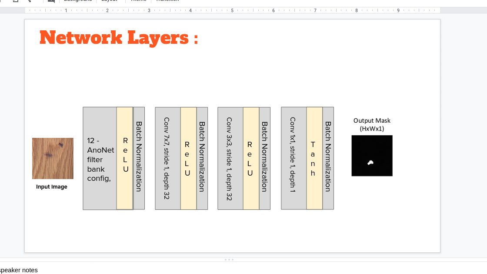Select the 'Conv 3x3, stride 1, depth 32' block

click(230, 159)
